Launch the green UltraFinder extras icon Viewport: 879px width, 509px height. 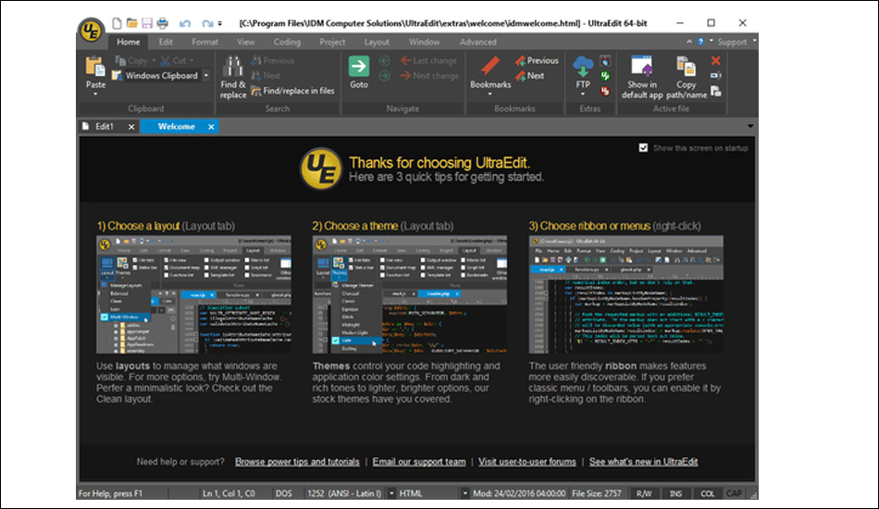point(605,76)
